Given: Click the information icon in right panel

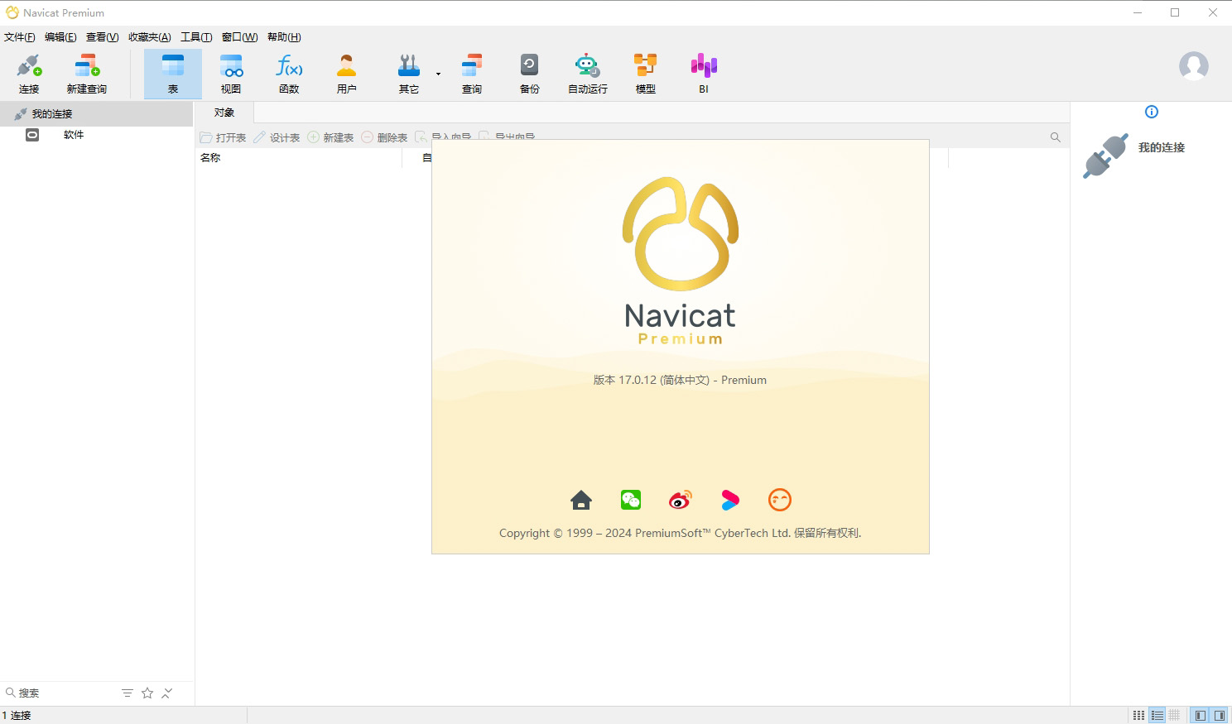Looking at the screenshot, I should 1152,112.
